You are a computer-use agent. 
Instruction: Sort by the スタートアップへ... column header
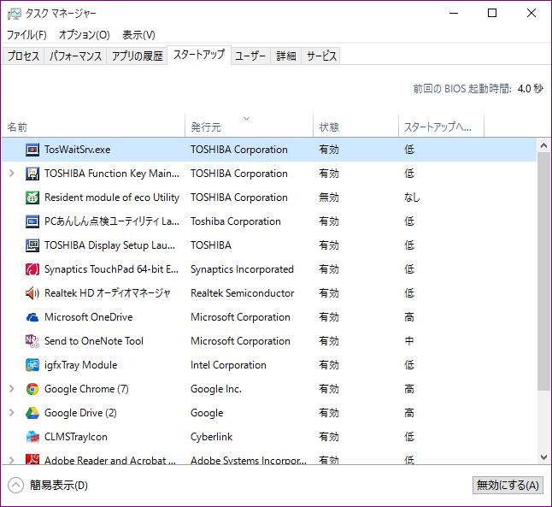pyautogui.click(x=442, y=126)
